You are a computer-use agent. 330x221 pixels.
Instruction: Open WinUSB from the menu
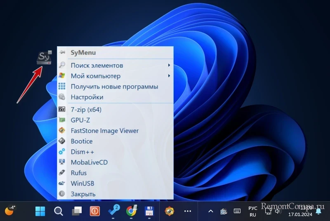click(82, 183)
